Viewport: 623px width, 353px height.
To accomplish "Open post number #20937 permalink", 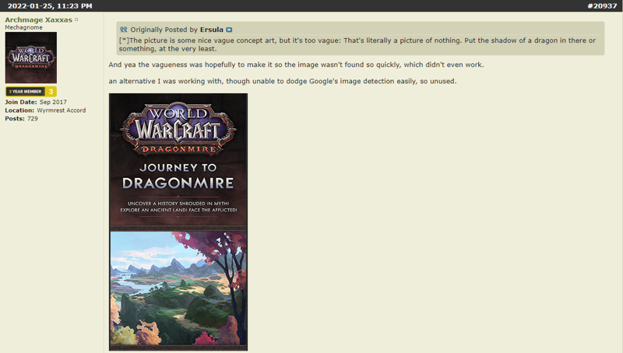I will pyautogui.click(x=602, y=6).
